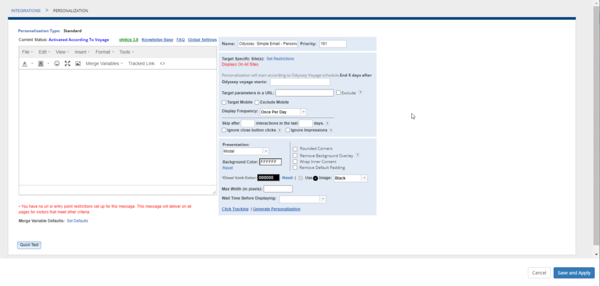Click help icon beside Remove Background Overlay
Image resolution: width=600 pixels, height=286 pixels.
click(357, 155)
